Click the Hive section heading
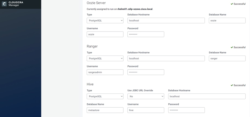 click(x=90, y=84)
